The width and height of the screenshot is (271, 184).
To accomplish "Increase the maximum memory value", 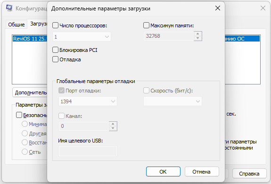I will pyautogui.click(x=198, y=33).
